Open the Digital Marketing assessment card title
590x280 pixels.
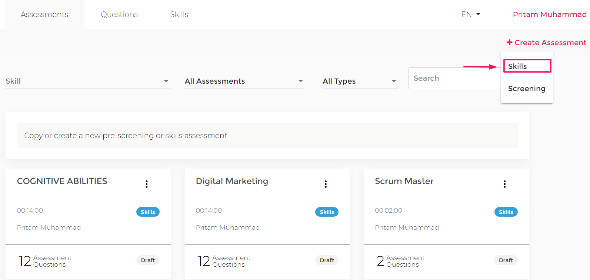click(232, 181)
